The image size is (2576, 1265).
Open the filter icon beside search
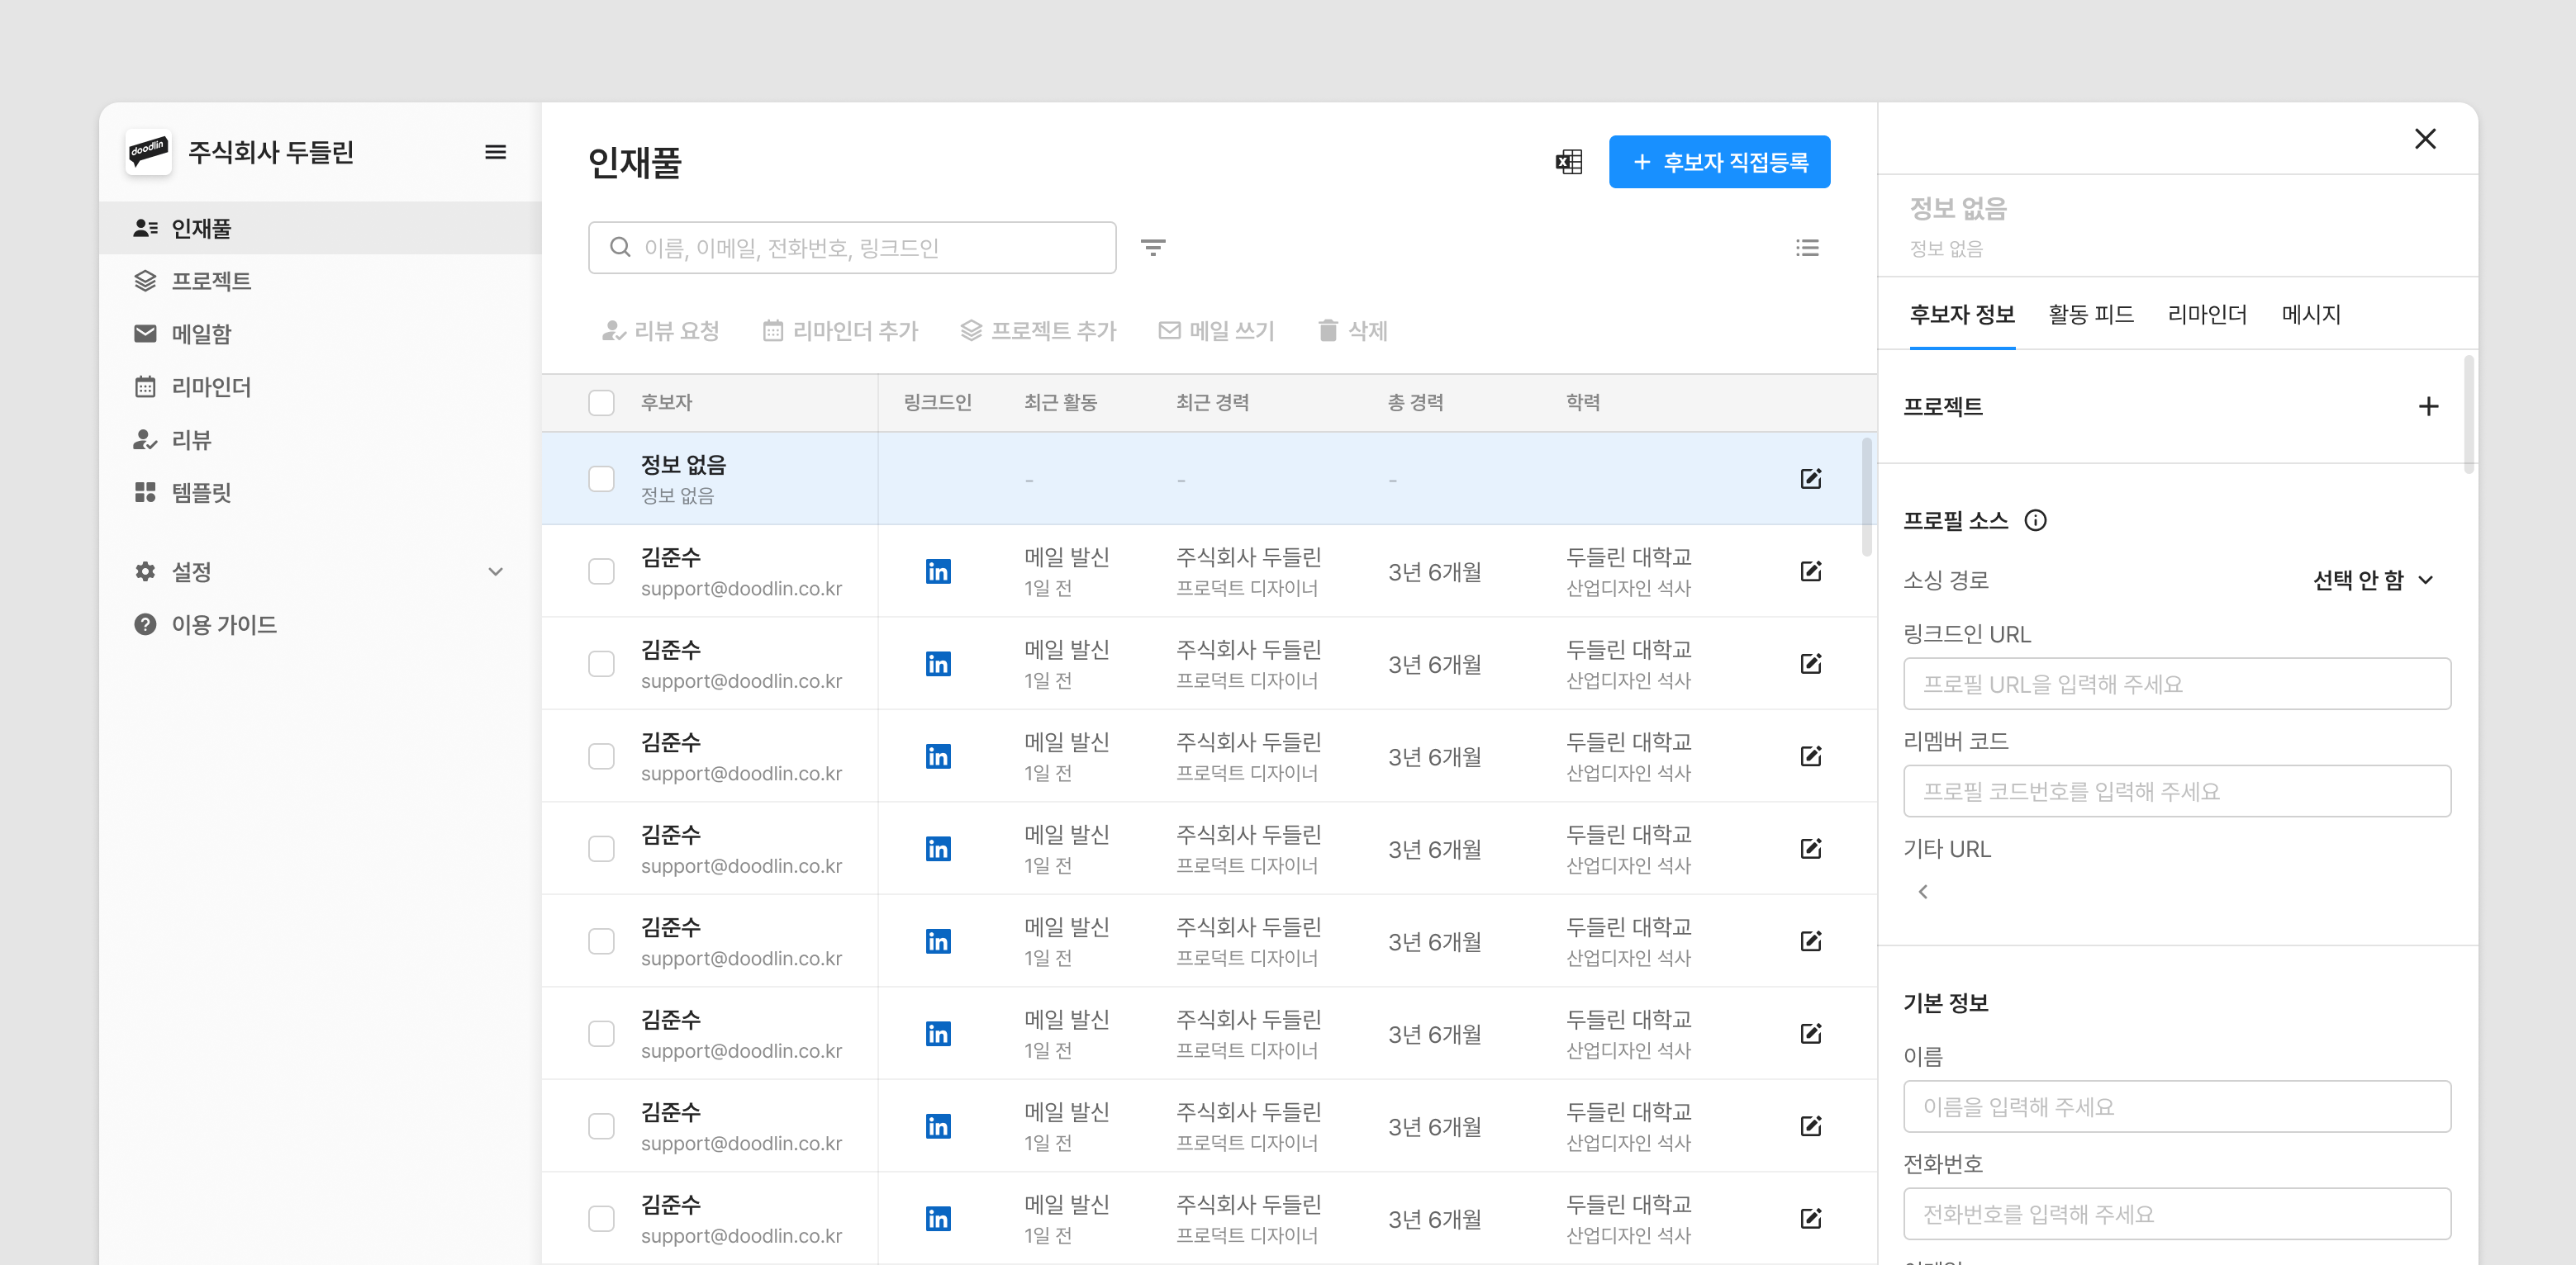click(1153, 247)
